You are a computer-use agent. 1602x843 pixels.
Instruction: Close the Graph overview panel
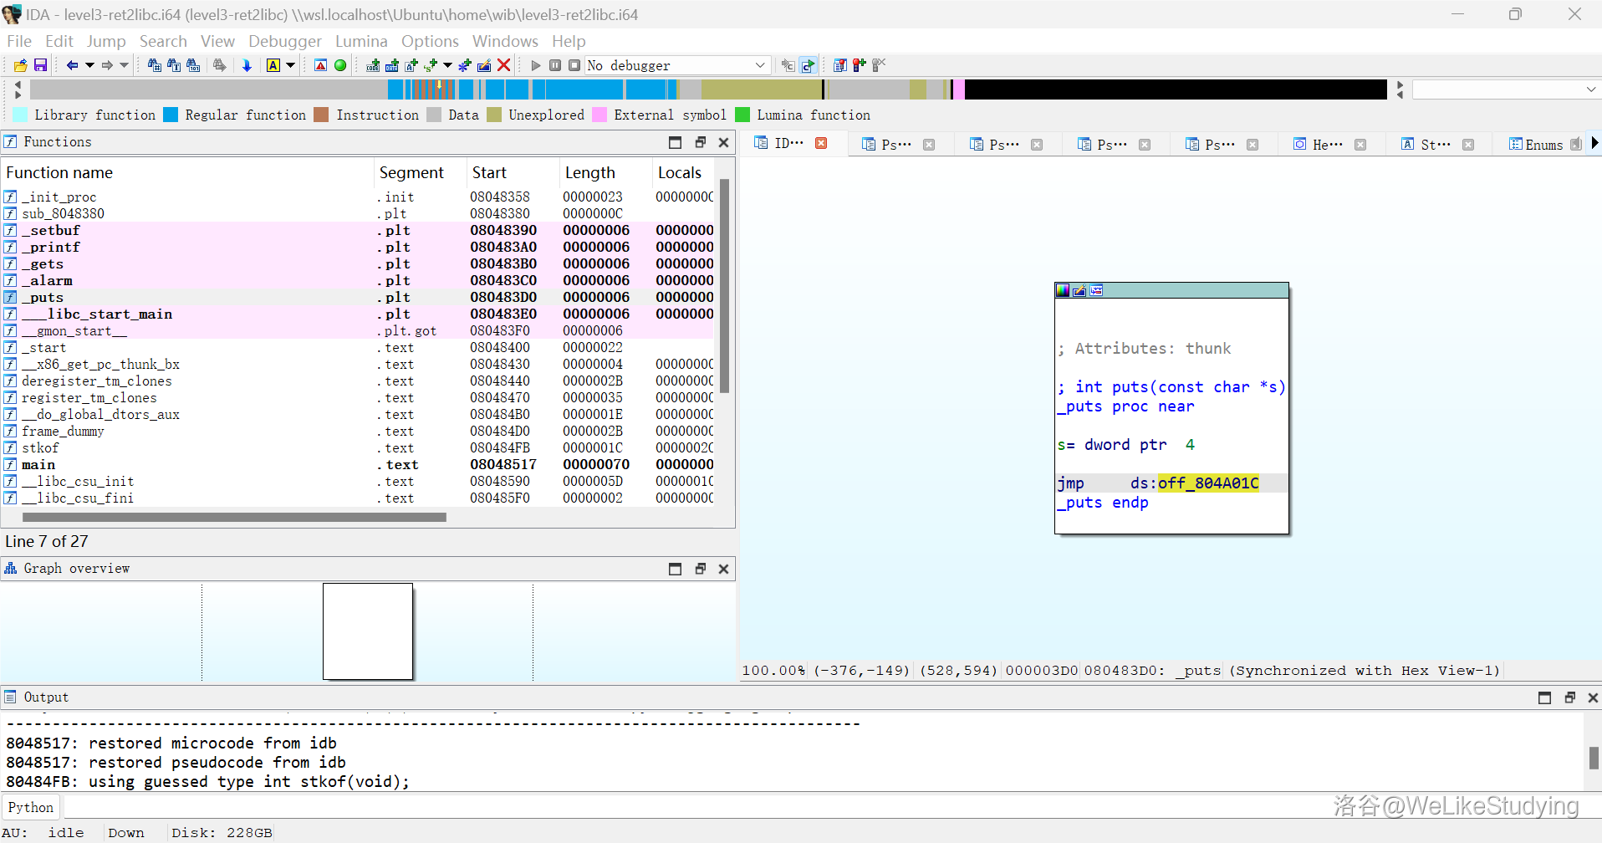tap(723, 569)
